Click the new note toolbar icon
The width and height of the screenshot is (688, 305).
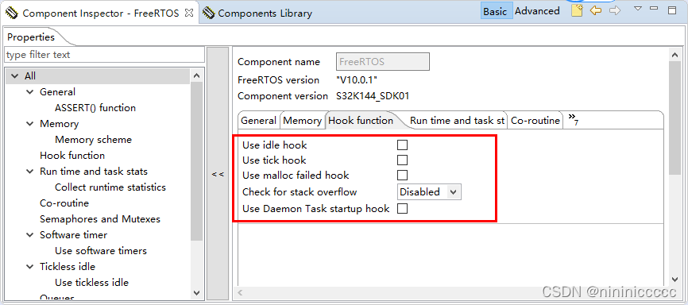coord(577,11)
